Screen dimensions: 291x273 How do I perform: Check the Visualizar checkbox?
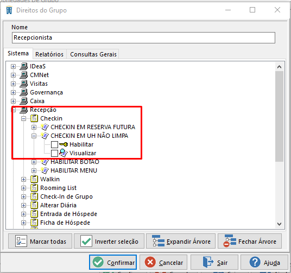point(54,153)
